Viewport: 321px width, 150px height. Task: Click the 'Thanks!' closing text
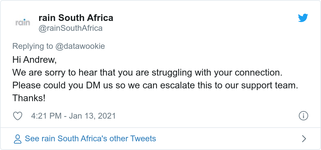(29, 98)
